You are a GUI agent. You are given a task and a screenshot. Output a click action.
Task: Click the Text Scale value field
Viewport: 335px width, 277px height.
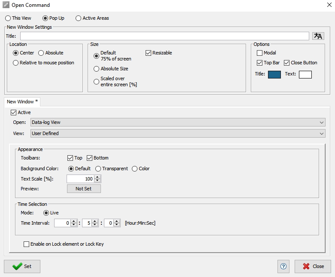click(81, 179)
